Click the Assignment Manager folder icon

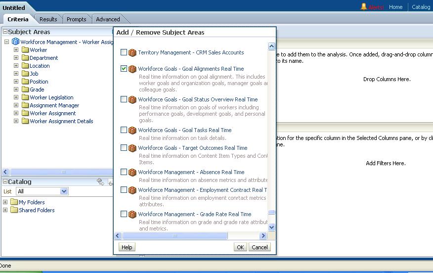[25, 105]
